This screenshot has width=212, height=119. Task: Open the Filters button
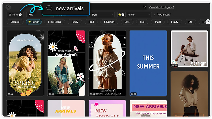15,15
